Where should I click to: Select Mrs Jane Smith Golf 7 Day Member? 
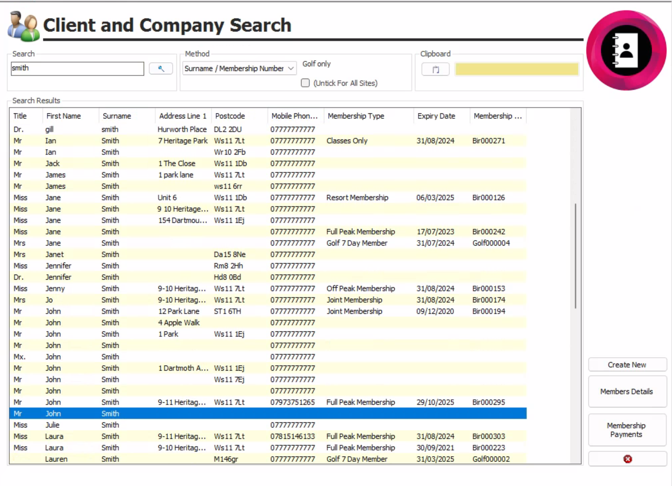[x=268, y=243]
